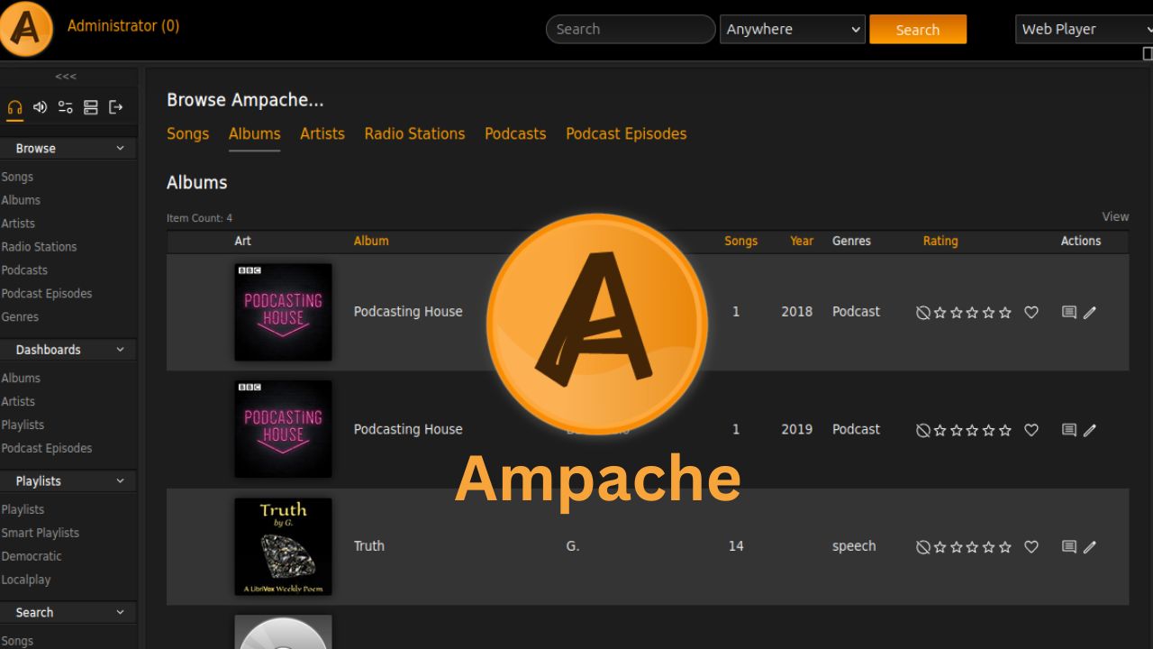1153x649 pixels.
Task: Select the Albums browse tab
Action: point(254,133)
